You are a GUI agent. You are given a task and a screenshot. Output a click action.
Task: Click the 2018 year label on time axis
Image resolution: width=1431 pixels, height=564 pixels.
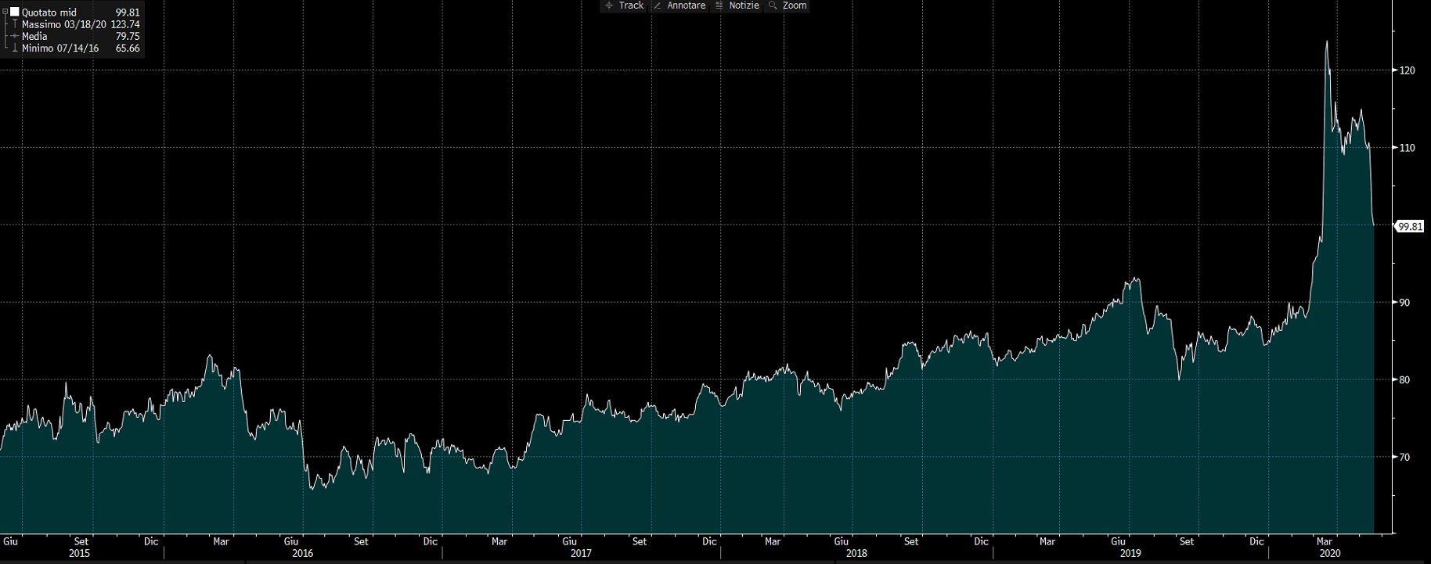[x=856, y=553]
